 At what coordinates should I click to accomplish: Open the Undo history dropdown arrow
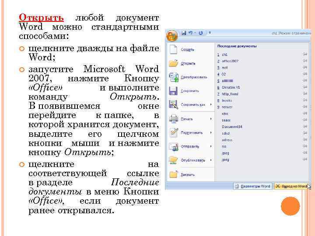195,33
